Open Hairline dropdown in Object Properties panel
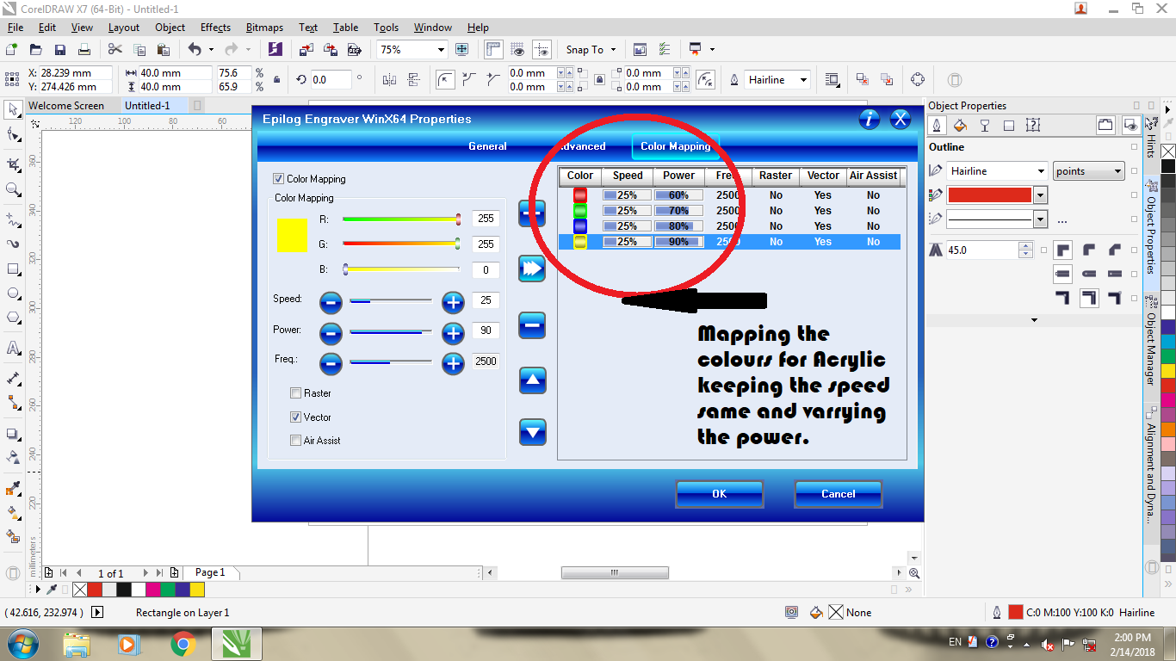Image resolution: width=1176 pixels, height=661 pixels. tap(1041, 171)
